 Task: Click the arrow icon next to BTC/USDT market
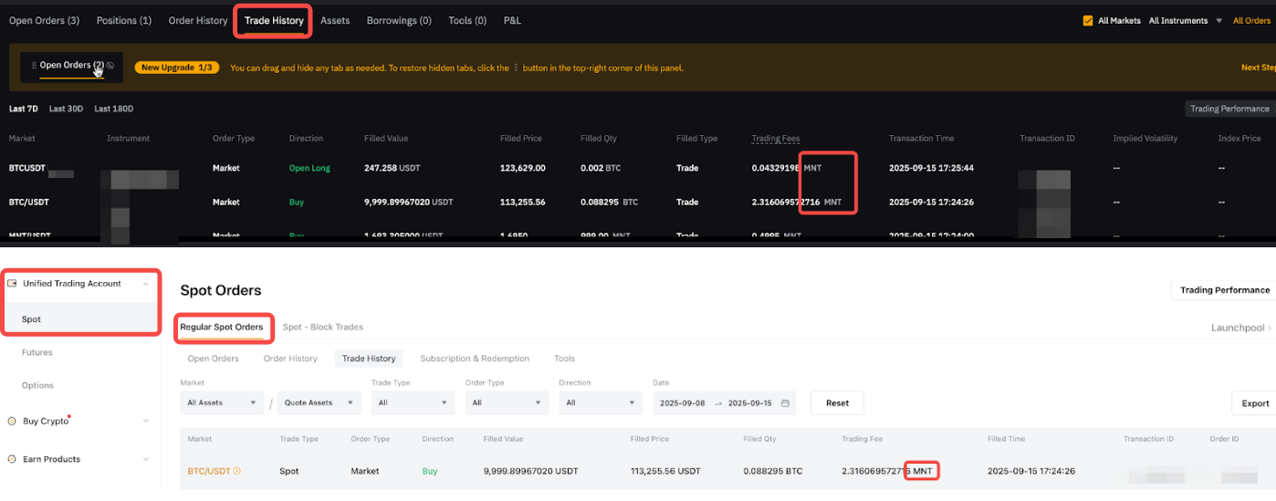[x=237, y=472]
